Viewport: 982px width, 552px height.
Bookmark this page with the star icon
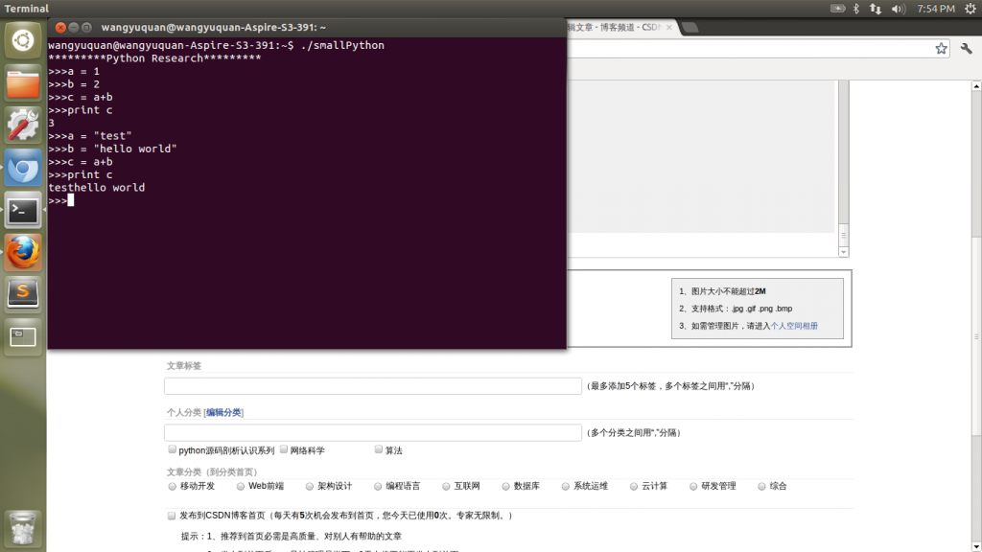(941, 48)
